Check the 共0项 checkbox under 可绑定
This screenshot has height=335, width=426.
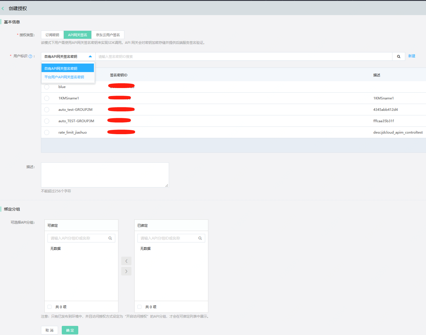pyautogui.click(x=50, y=307)
